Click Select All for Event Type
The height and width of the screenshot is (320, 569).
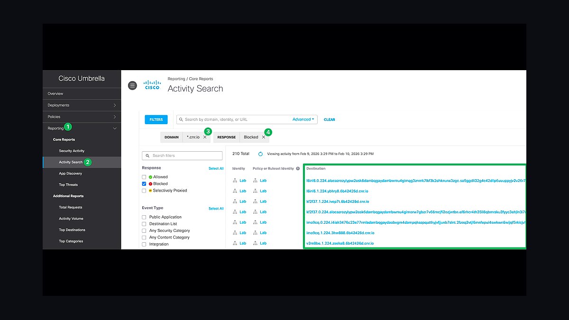coord(216,209)
